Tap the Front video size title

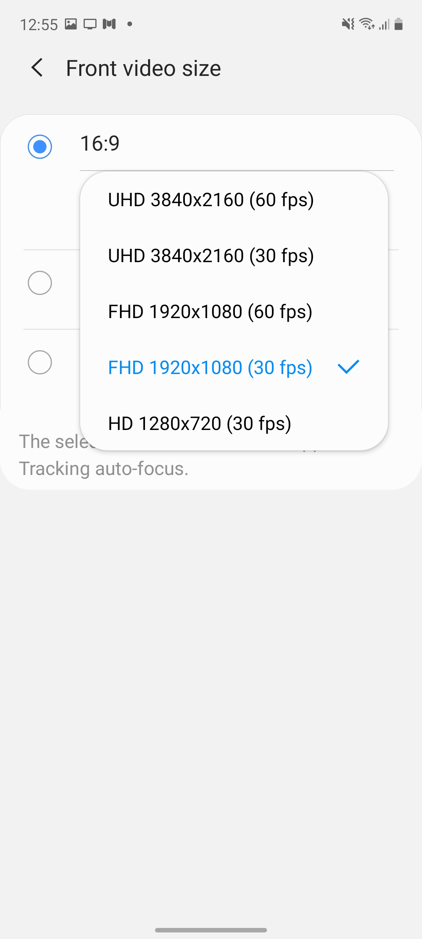(143, 68)
